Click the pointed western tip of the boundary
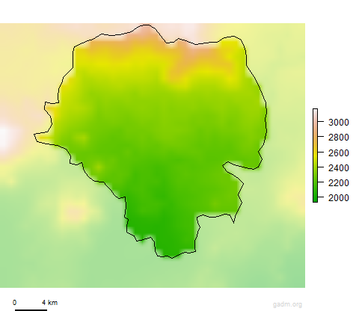 [x=35, y=135]
